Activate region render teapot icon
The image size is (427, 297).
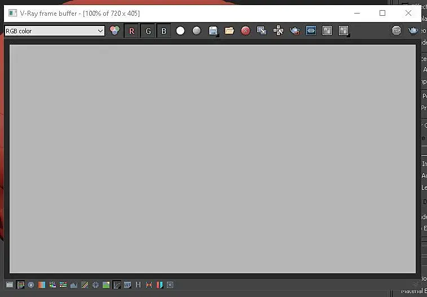pyautogui.click(x=294, y=30)
